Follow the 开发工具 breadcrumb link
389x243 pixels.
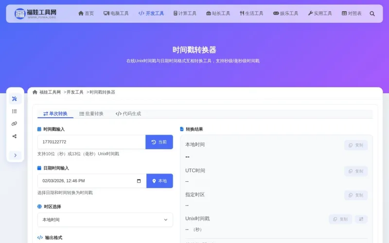75,92
